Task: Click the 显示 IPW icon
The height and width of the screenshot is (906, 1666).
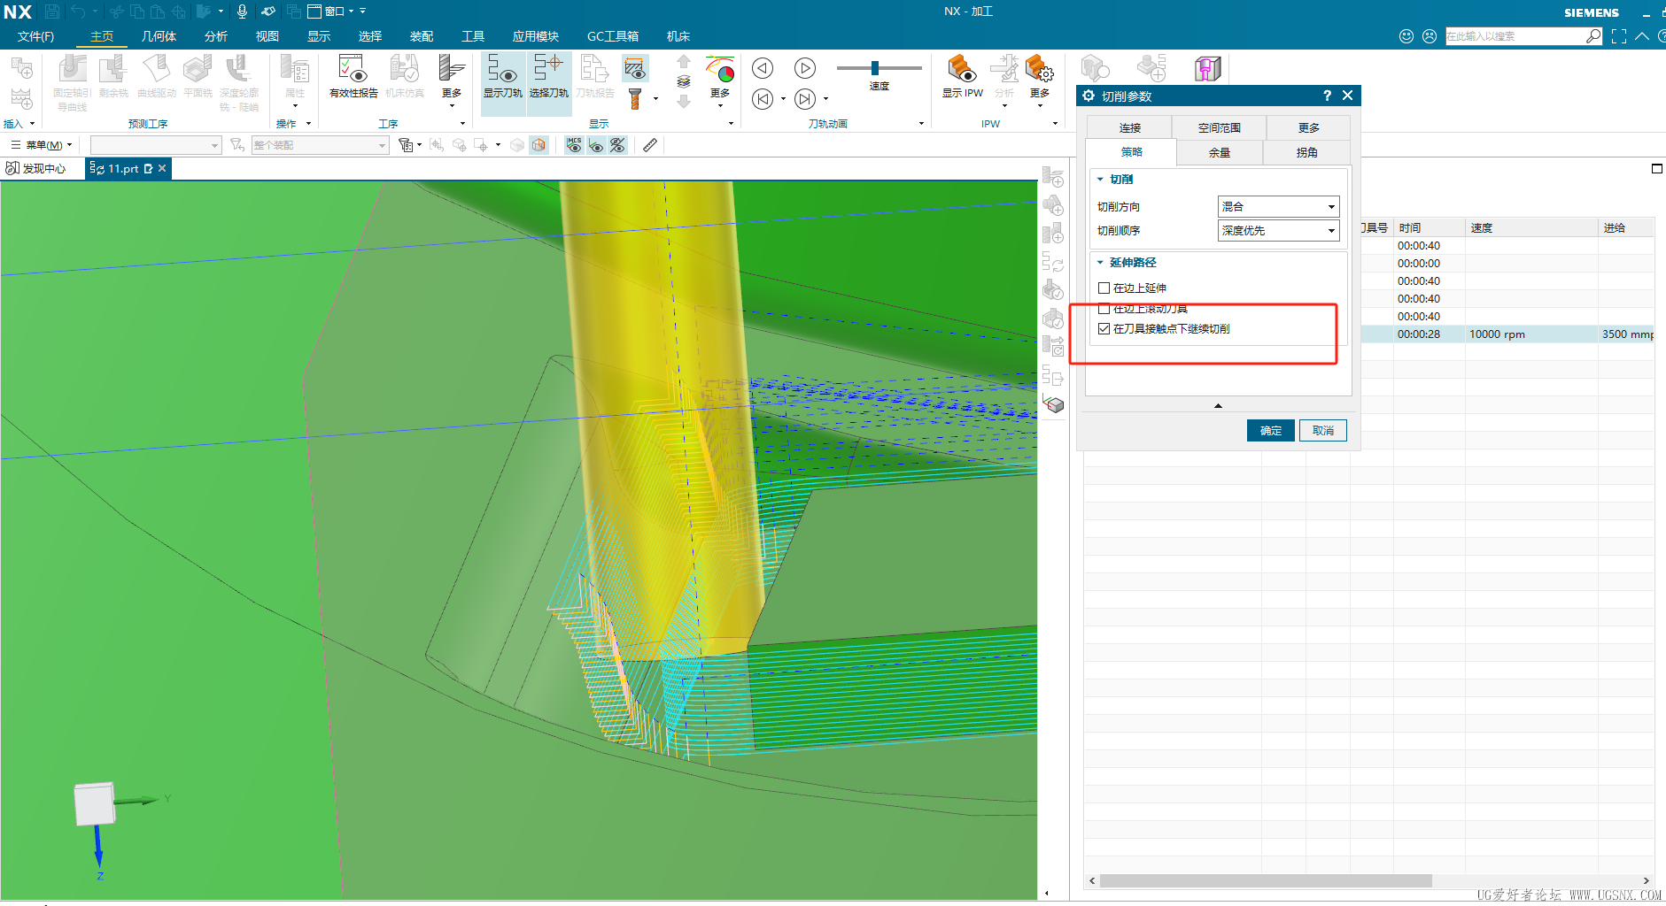Action: (962, 71)
